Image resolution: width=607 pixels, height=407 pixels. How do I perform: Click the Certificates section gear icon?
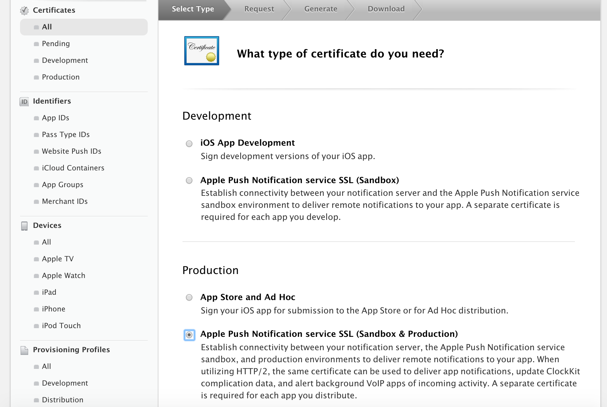point(24,11)
